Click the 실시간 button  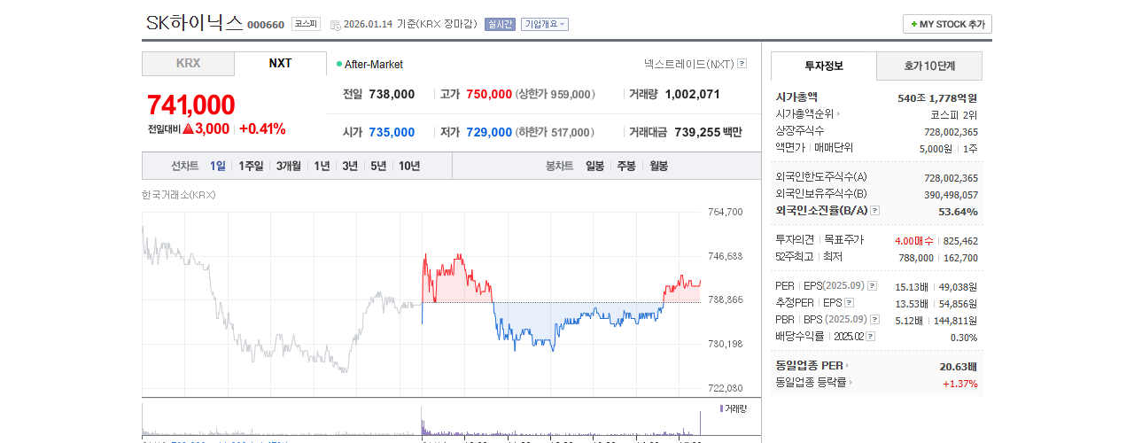pyautogui.click(x=500, y=24)
